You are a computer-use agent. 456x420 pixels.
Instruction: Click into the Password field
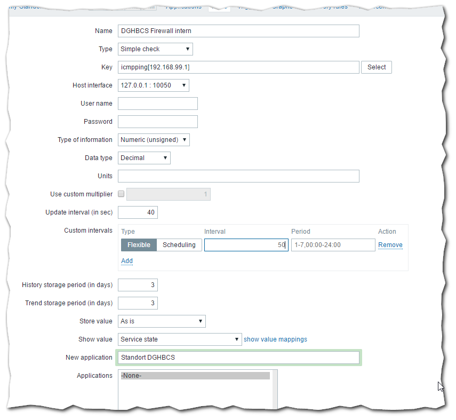[157, 122]
